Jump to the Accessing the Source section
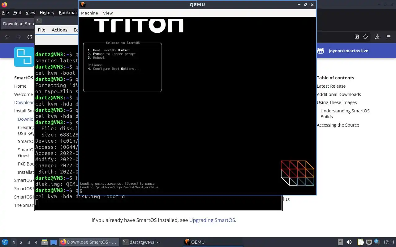This screenshot has height=247, width=396. [338, 125]
